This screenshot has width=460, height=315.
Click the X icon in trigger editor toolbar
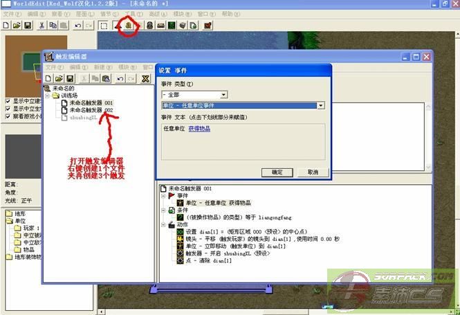pos(145,78)
